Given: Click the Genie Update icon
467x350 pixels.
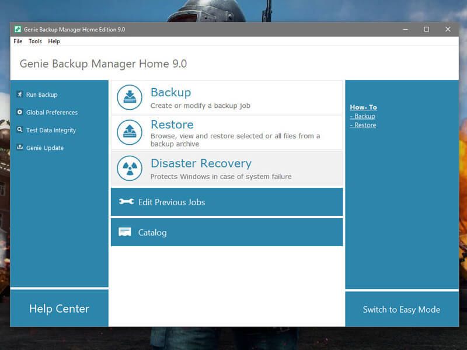Looking at the screenshot, I should [x=20, y=148].
